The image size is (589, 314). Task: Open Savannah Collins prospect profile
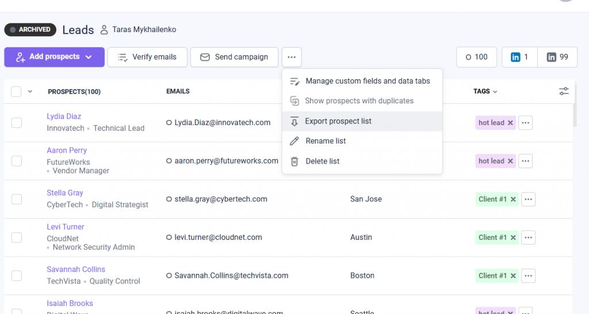click(x=76, y=269)
